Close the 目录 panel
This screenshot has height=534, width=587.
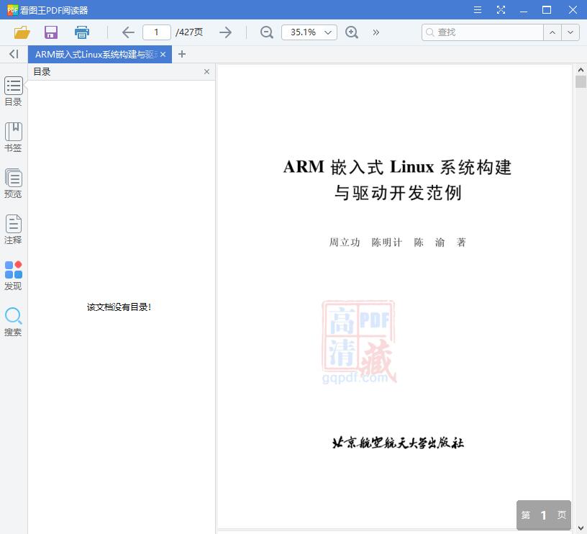(x=206, y=71)
